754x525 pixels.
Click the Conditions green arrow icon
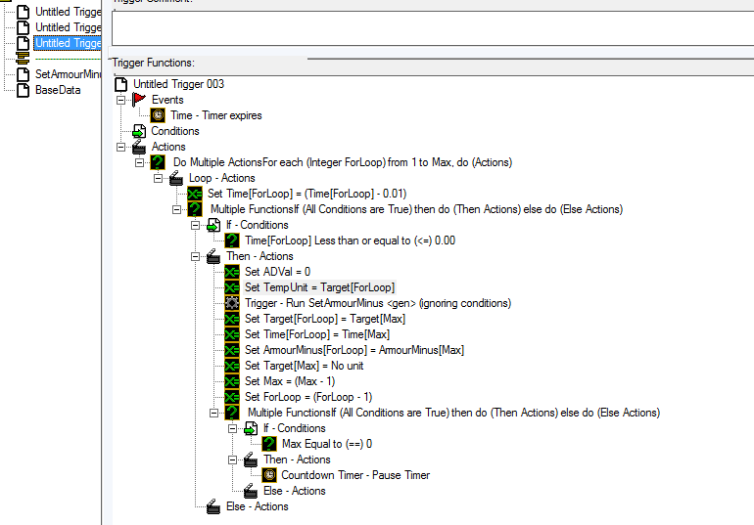139,131
